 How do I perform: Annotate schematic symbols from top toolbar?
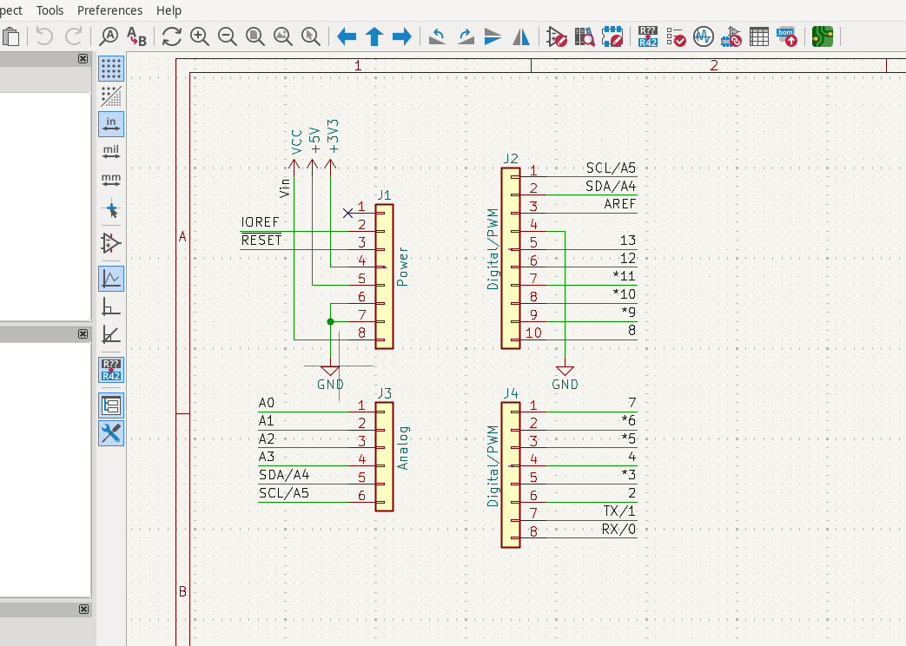click(647, 36)
